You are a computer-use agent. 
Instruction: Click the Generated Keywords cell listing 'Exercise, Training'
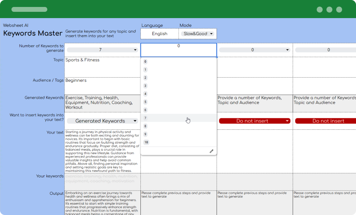pos(102,103)
